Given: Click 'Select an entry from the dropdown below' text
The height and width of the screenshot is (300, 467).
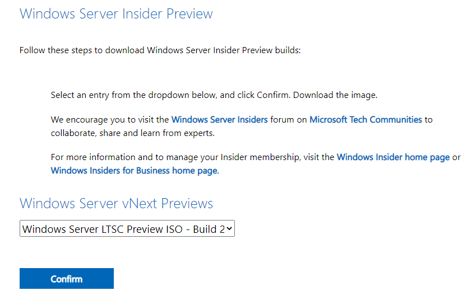Looking at the screenshot, I should (133, 95).
